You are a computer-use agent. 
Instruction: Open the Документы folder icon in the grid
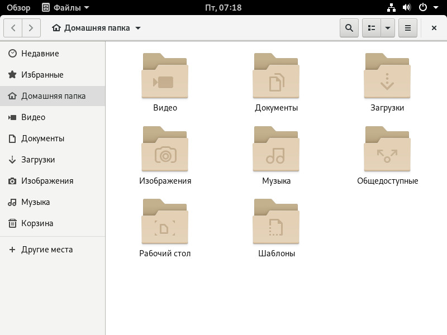pos(276,76)
